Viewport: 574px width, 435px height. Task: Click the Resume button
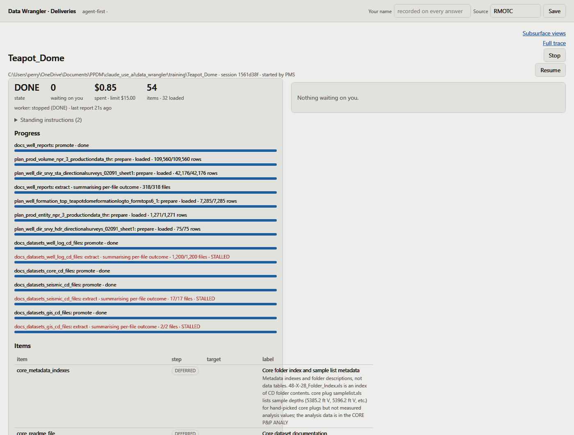tap(550, 70)
